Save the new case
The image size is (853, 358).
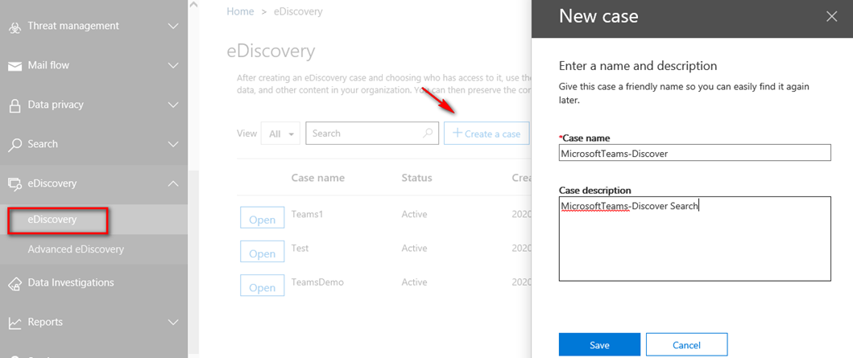click(x=599, y=345)
